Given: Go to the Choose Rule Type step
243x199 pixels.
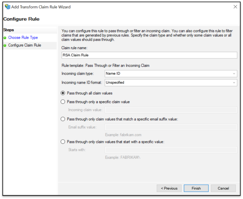Looking at the screenshot, I should 23,37.
